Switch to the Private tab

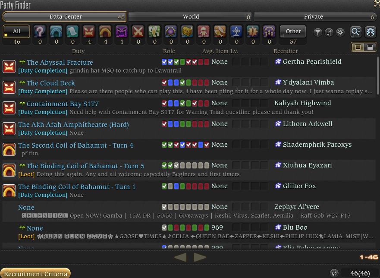[315, 17]
